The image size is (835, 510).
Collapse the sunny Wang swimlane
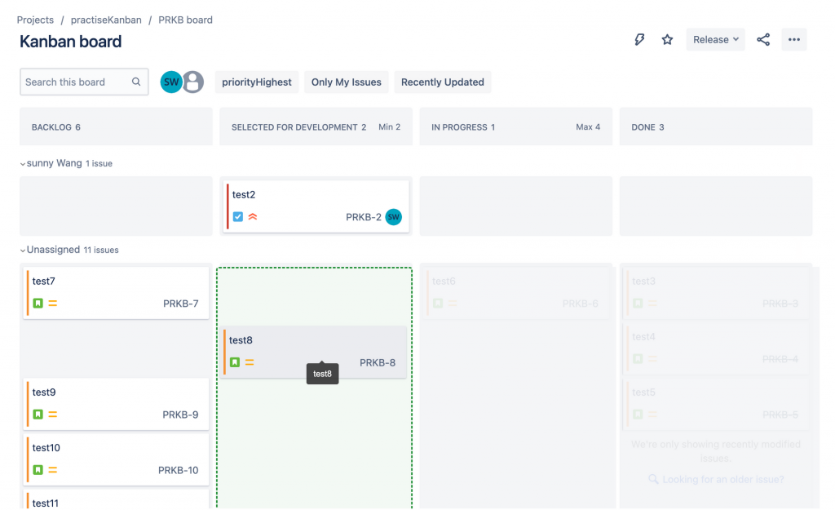pos(23,164)
